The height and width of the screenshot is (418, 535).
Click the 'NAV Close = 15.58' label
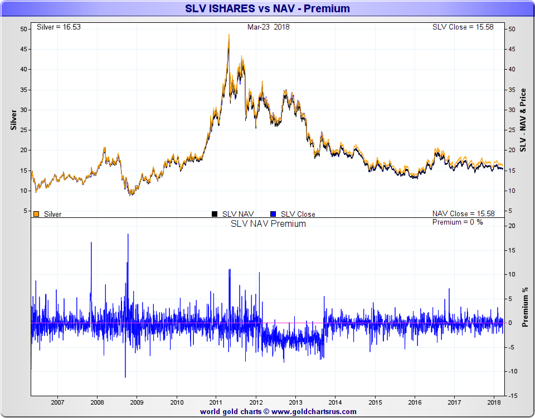tap(463, 213)
